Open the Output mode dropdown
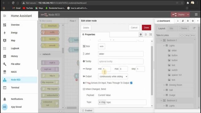 click(113, 77)
